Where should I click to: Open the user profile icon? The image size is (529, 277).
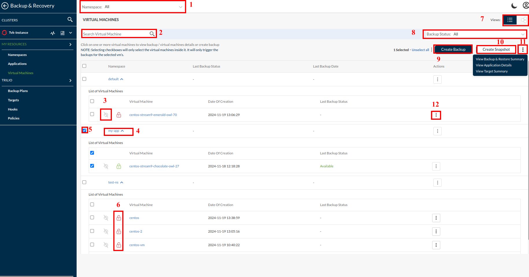point(526,5)
